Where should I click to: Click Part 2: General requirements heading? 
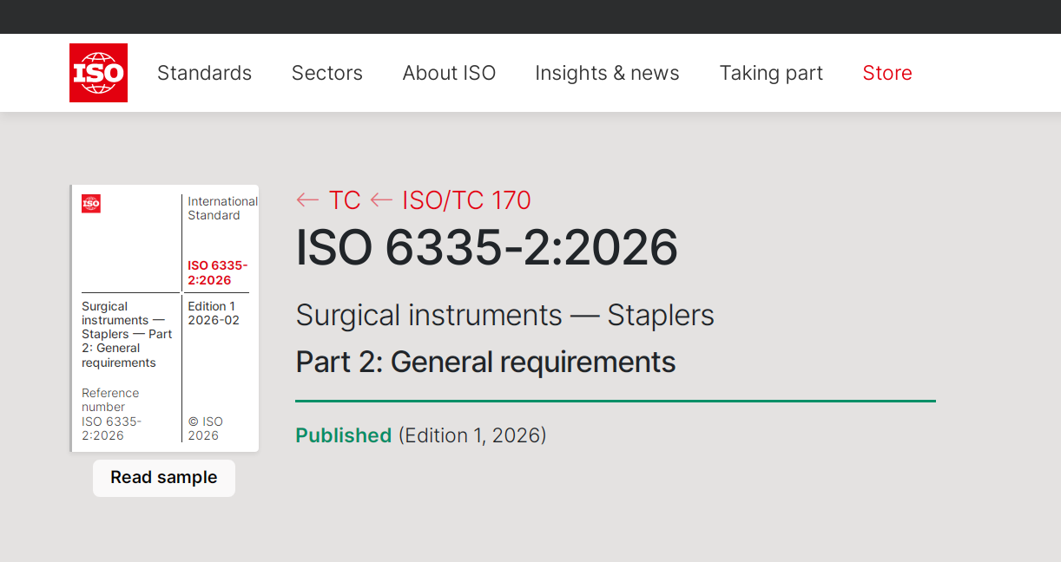point(485,362)
